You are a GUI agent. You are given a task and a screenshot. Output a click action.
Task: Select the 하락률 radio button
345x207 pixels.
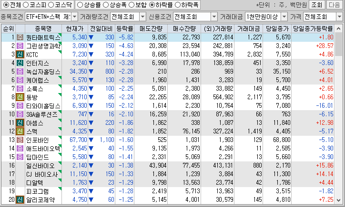[152, 5]
